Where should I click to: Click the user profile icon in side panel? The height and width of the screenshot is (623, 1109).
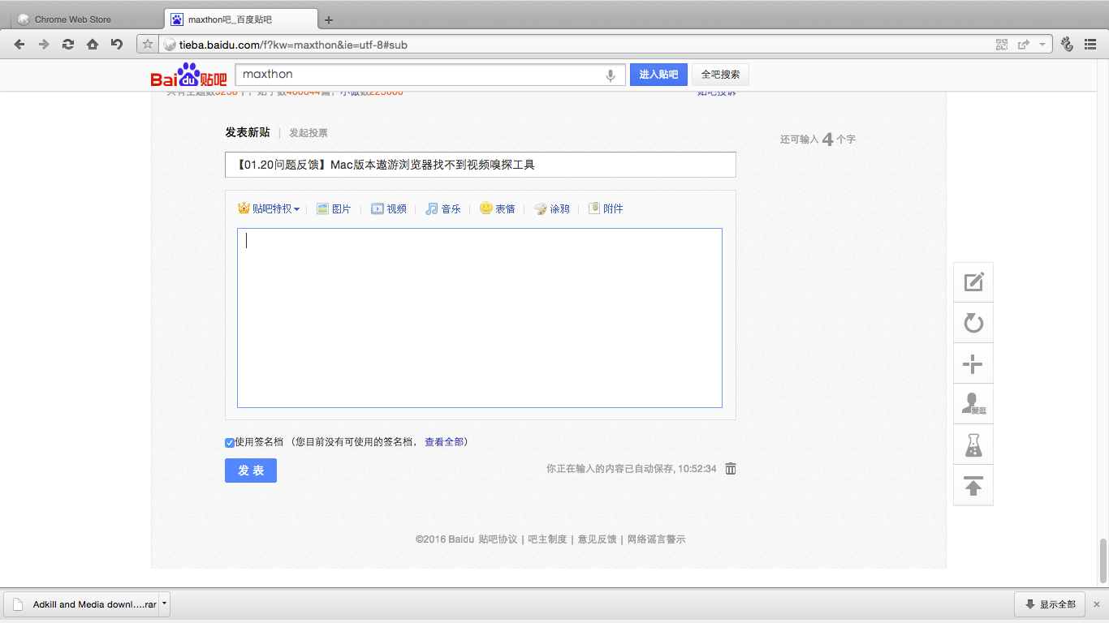click(973, 404)
